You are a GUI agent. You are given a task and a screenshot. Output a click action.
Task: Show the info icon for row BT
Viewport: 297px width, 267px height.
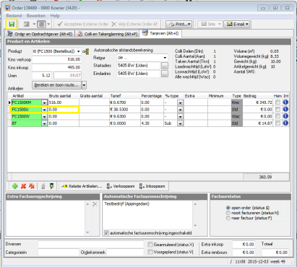pyautogui.click(x=285, y=123)
